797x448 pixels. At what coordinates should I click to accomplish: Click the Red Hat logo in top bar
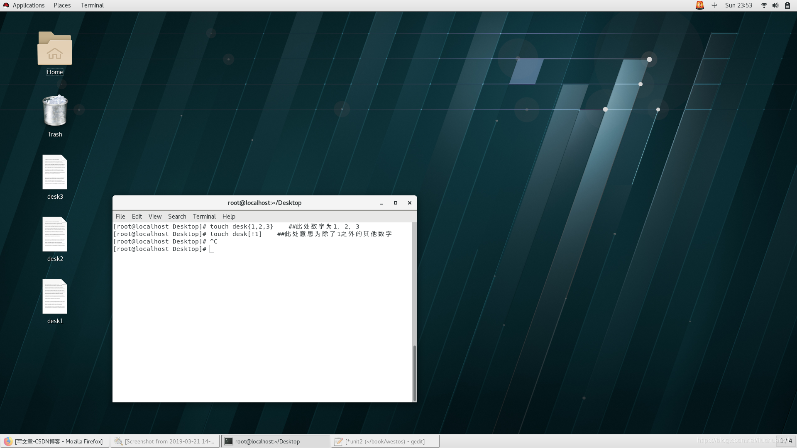(6, 5)
